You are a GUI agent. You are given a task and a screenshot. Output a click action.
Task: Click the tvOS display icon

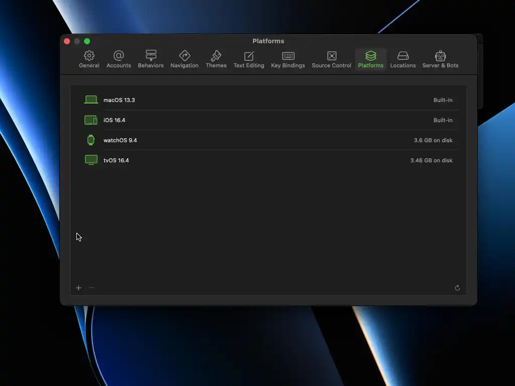[x=91, y=160]
